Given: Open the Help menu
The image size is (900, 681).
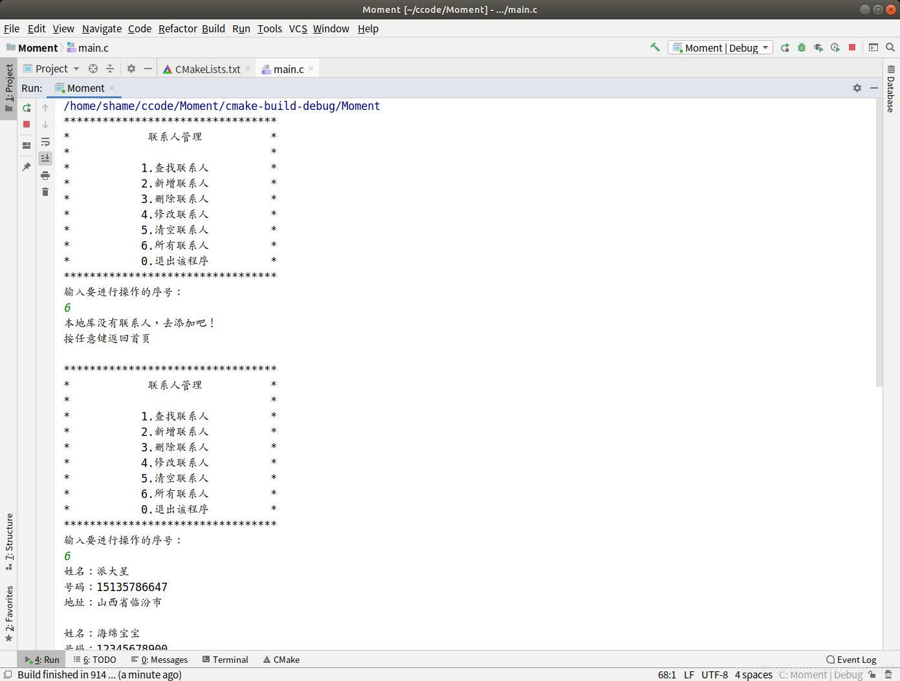Looking at the screenshot, I should 368,28.
